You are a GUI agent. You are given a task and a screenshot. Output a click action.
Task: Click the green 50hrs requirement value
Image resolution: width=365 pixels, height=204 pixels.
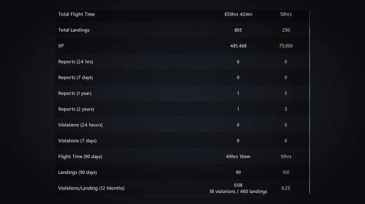pos(286,14)
